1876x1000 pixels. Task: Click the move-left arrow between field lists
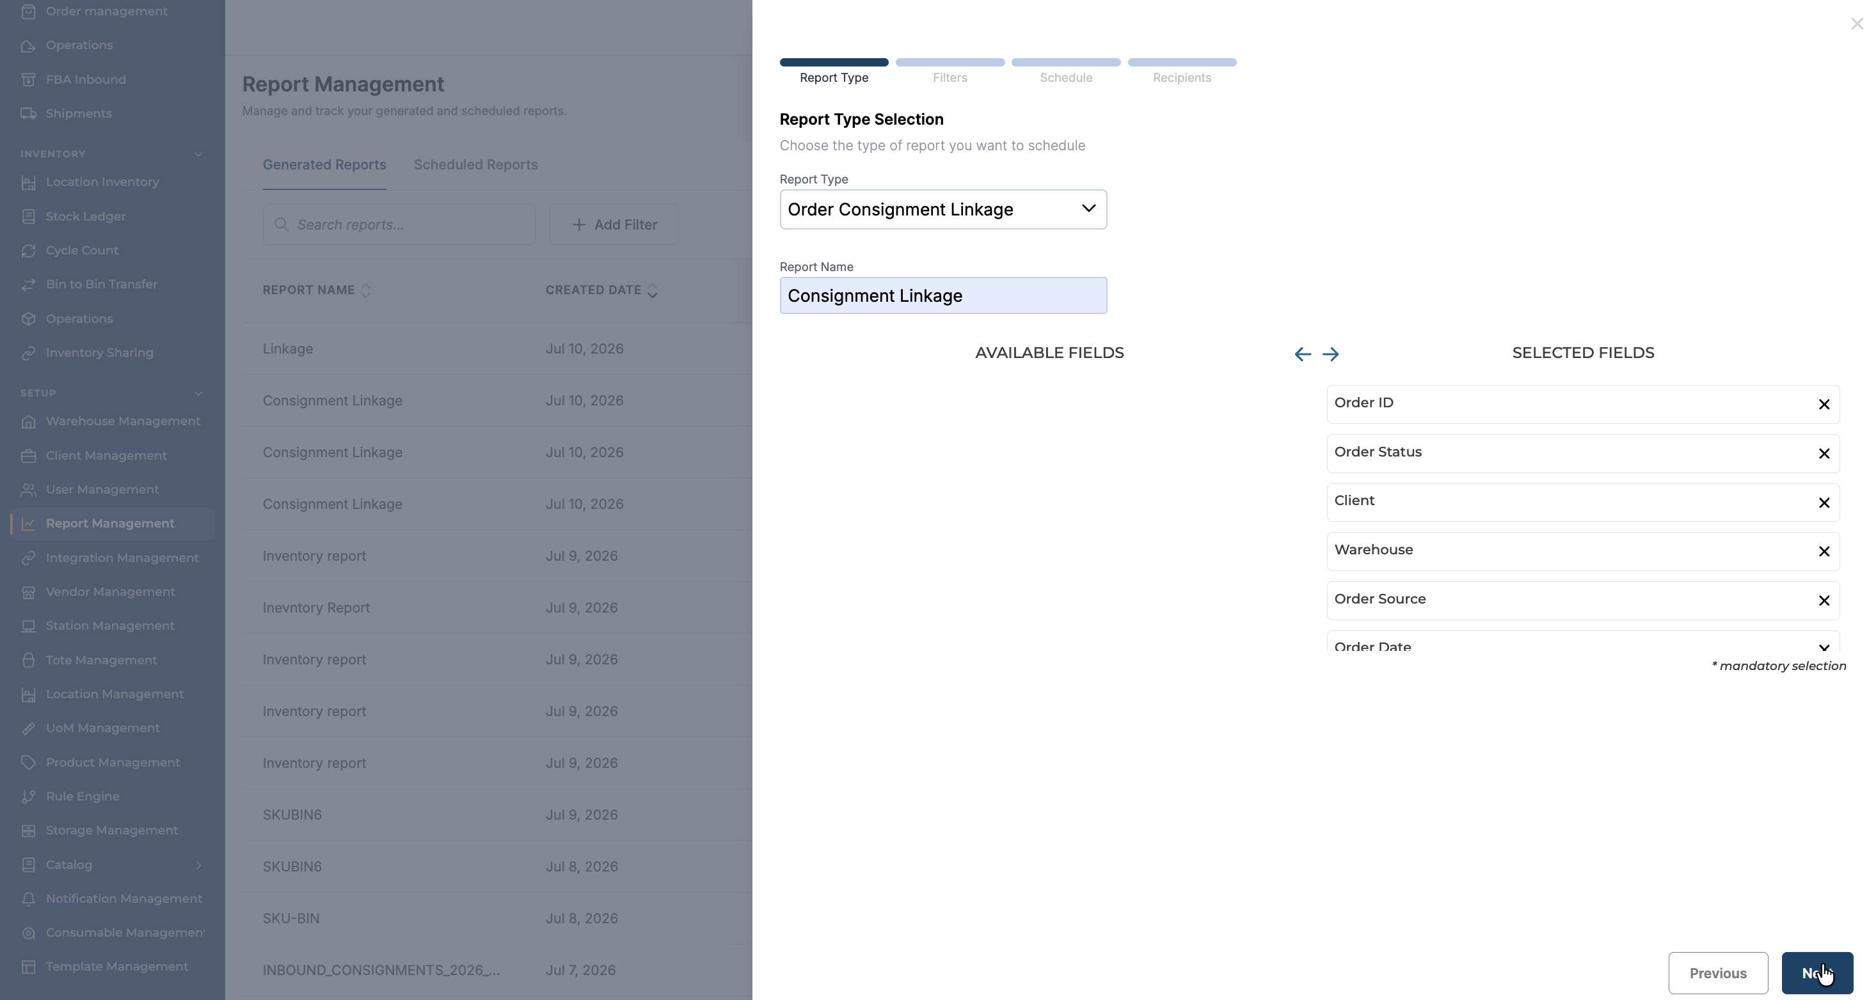[x=1302, y=354]
